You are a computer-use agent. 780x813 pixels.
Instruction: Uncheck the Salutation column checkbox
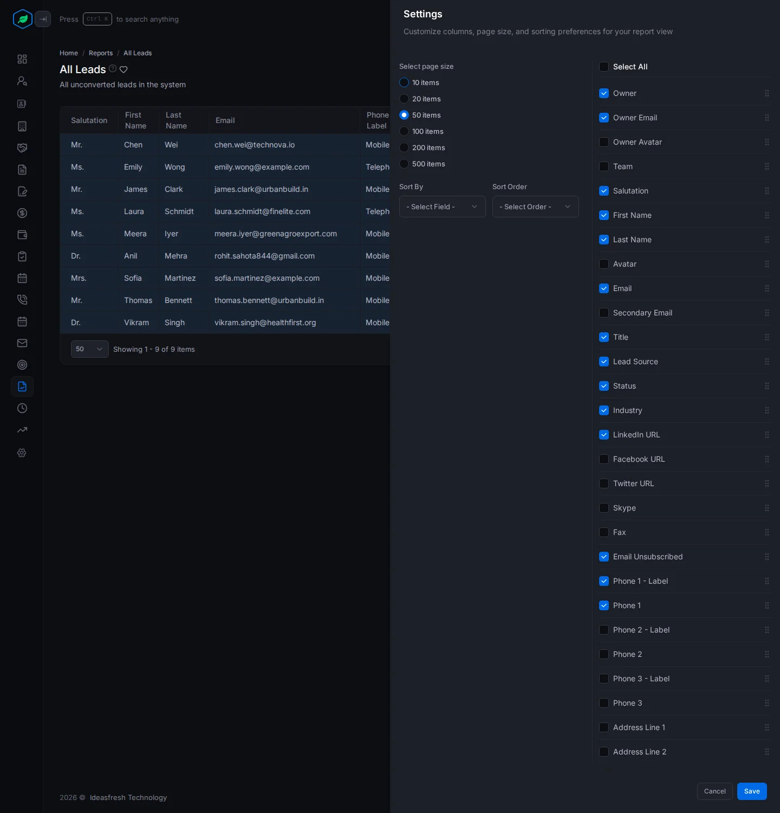point(604,191)
